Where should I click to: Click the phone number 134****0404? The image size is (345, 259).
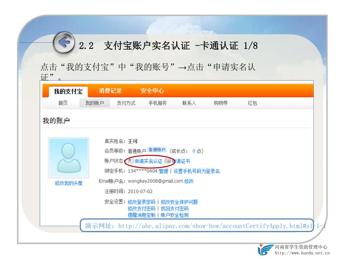143,171
